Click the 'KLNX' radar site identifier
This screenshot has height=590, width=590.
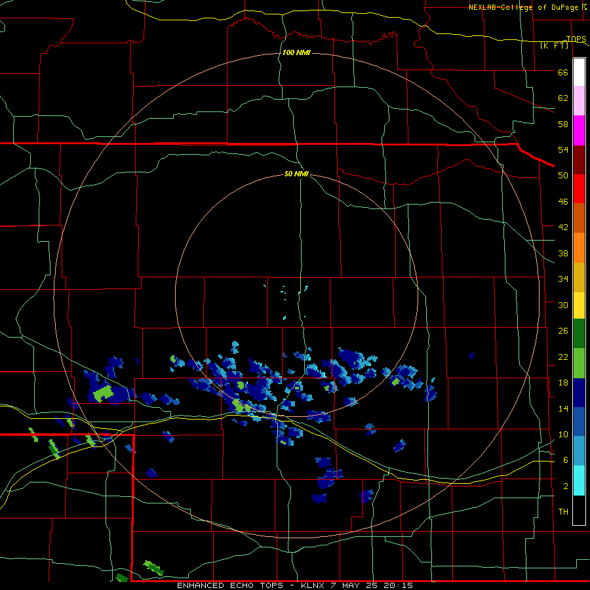click(313, 585)
